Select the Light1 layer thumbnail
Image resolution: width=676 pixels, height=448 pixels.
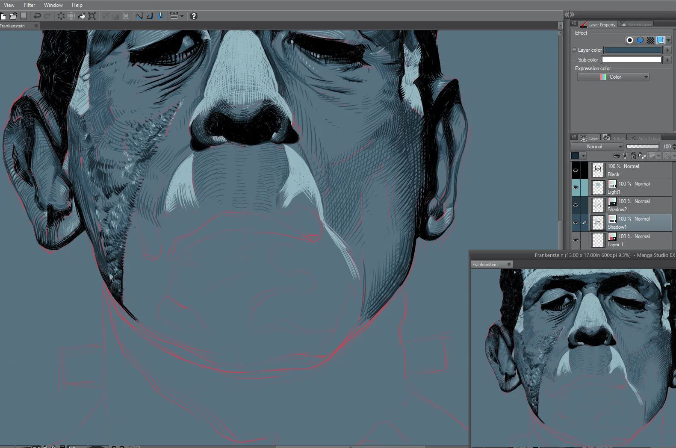pos(598,188)
